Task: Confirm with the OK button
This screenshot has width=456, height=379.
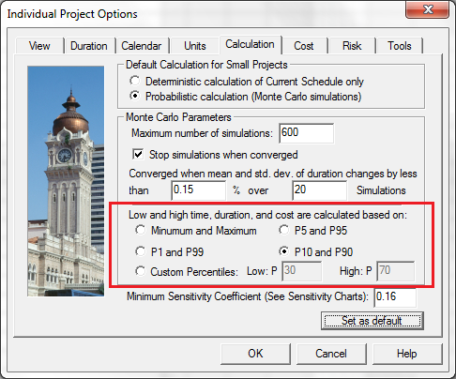Action: [255, 354]
